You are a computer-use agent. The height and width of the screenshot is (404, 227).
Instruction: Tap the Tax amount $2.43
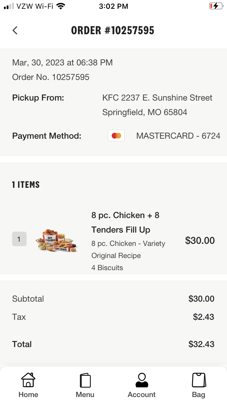(203, 317)
